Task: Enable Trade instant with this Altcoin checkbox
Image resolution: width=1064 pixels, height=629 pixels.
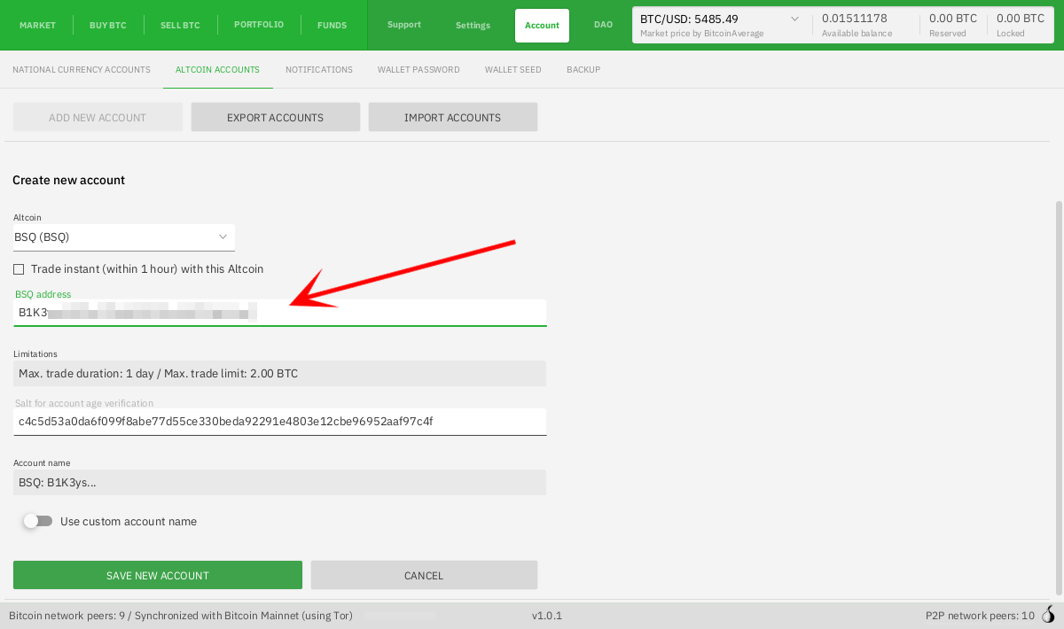Action: pyautogui.click(x=19, y=269)
